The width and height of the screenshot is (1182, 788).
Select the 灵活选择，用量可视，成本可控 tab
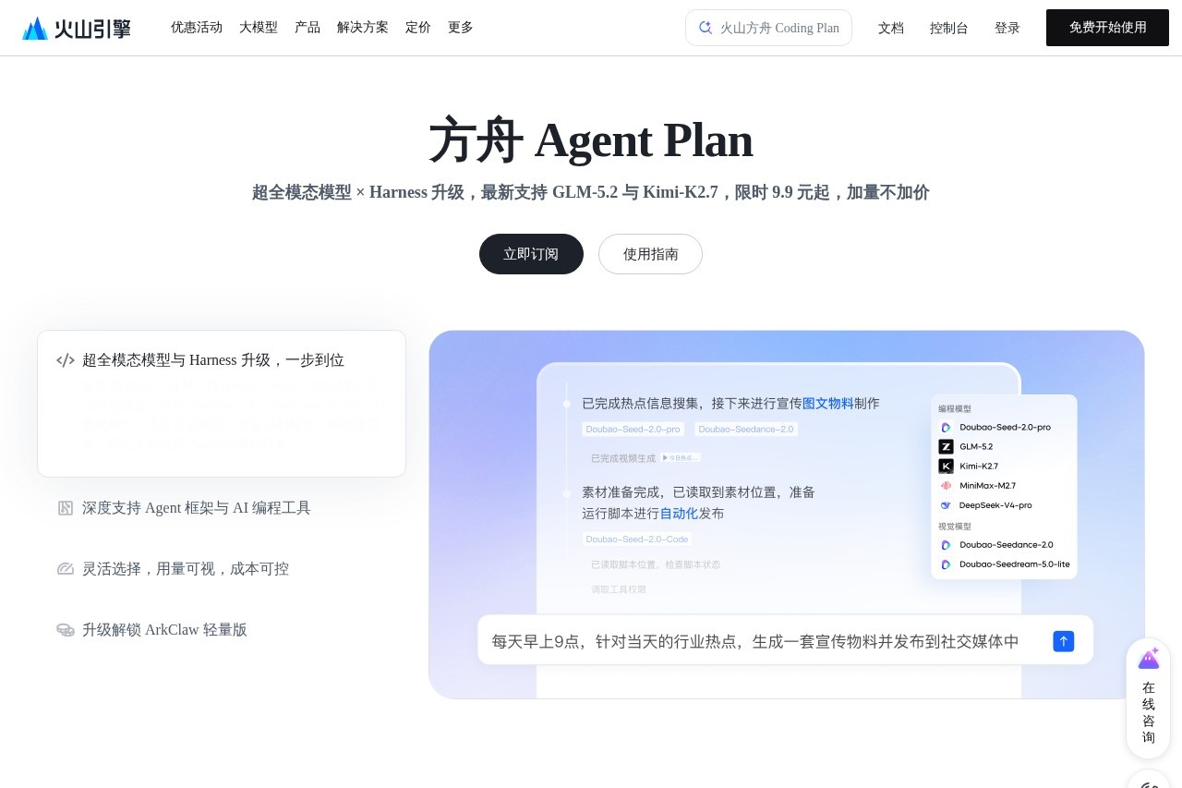tap(186, 569)
